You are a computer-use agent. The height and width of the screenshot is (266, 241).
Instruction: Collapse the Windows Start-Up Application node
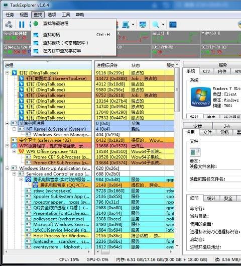click(x=8, y=168)
